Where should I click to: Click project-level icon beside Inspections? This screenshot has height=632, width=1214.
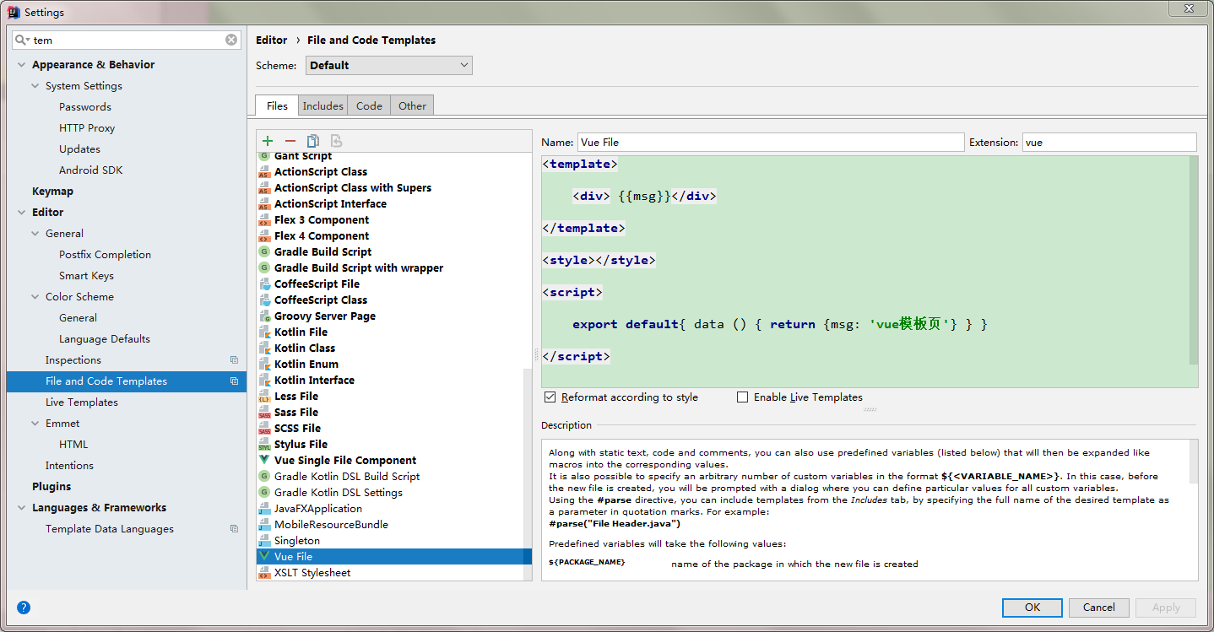(x=234, y=360)
